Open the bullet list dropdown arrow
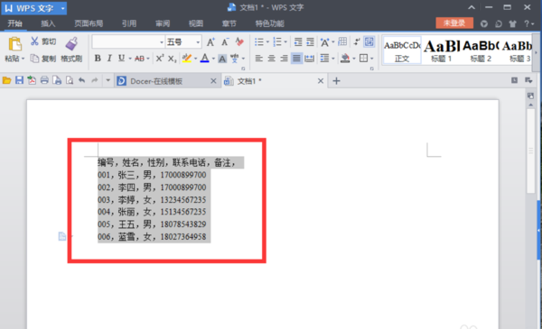 point(267,42)
